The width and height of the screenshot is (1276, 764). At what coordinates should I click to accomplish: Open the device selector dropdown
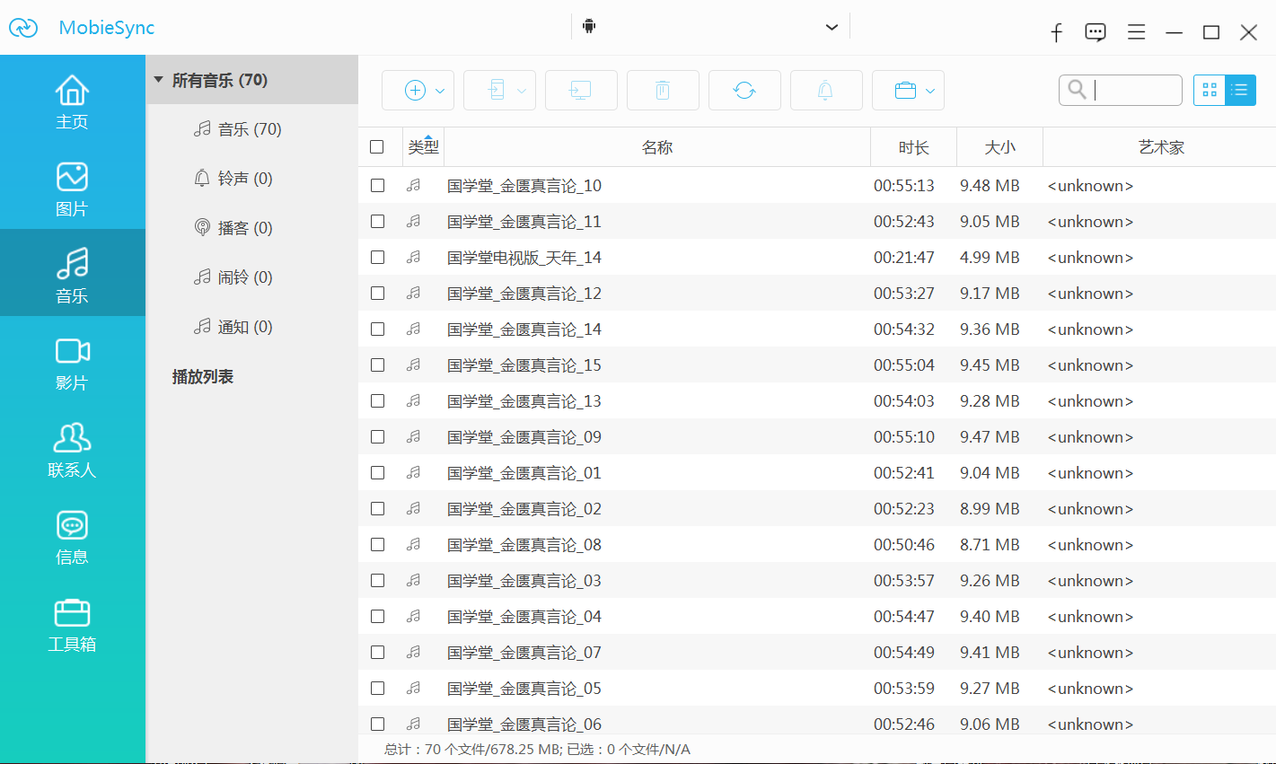832,27
